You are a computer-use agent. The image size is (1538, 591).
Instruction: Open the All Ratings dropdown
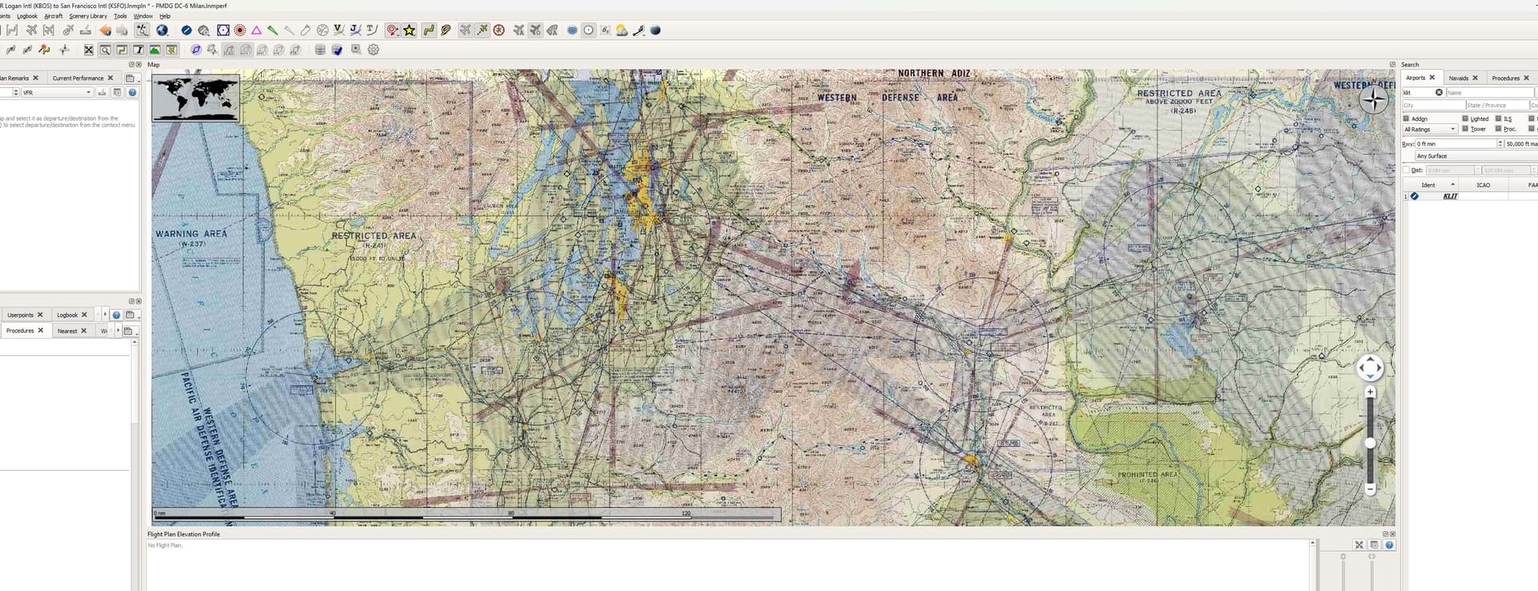tap(1430, 129)
